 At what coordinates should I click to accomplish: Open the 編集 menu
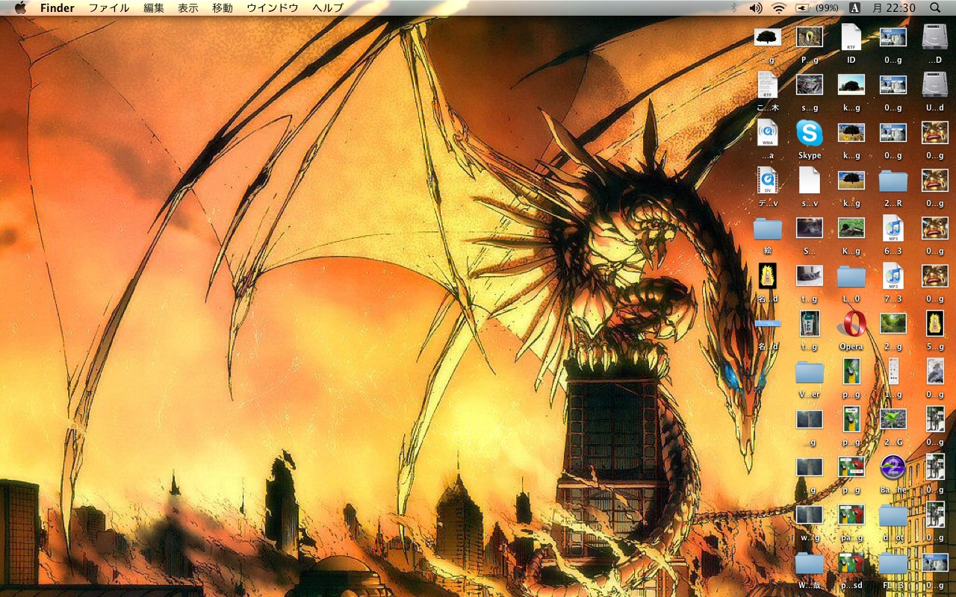pos(154,7)
